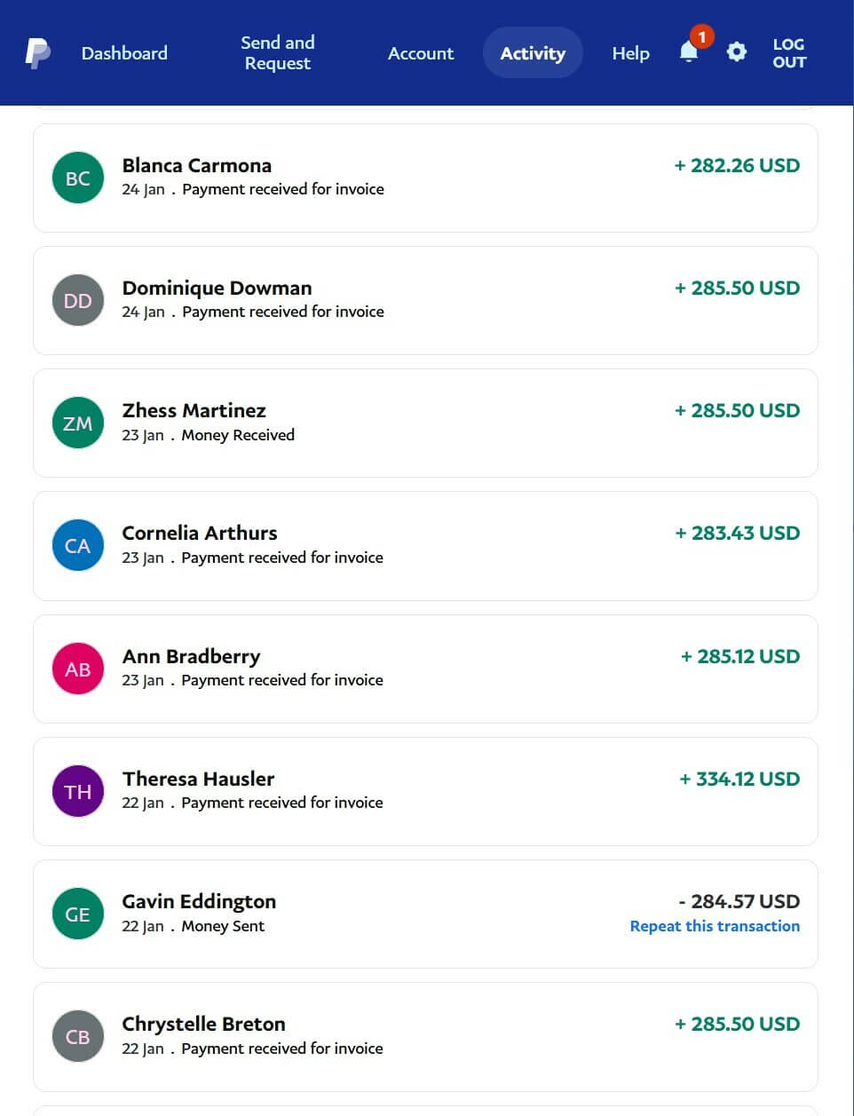Click Gavin Eddington's GE avatar
The width and height of the screenshot is (854, 1116).
(x=78, y=914)
